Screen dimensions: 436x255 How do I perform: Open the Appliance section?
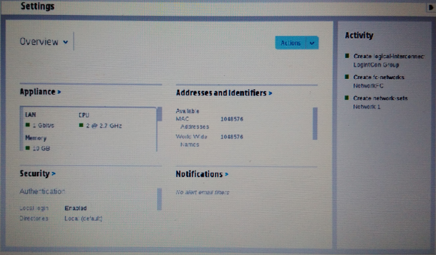point(40,92)
